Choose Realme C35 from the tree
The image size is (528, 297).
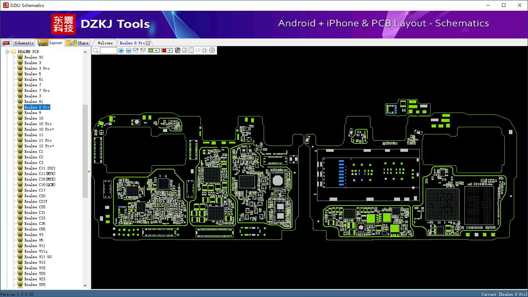35,224
